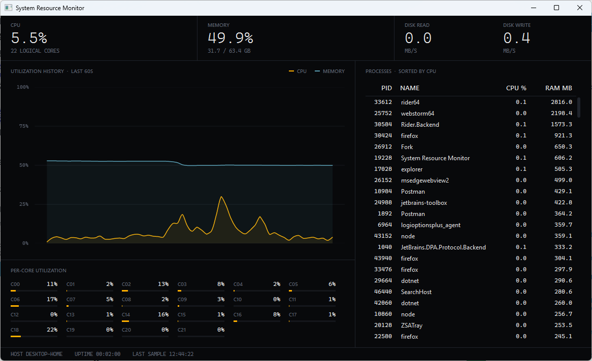
Task: Click the C18 core usage bar
Action: (34, 336)
